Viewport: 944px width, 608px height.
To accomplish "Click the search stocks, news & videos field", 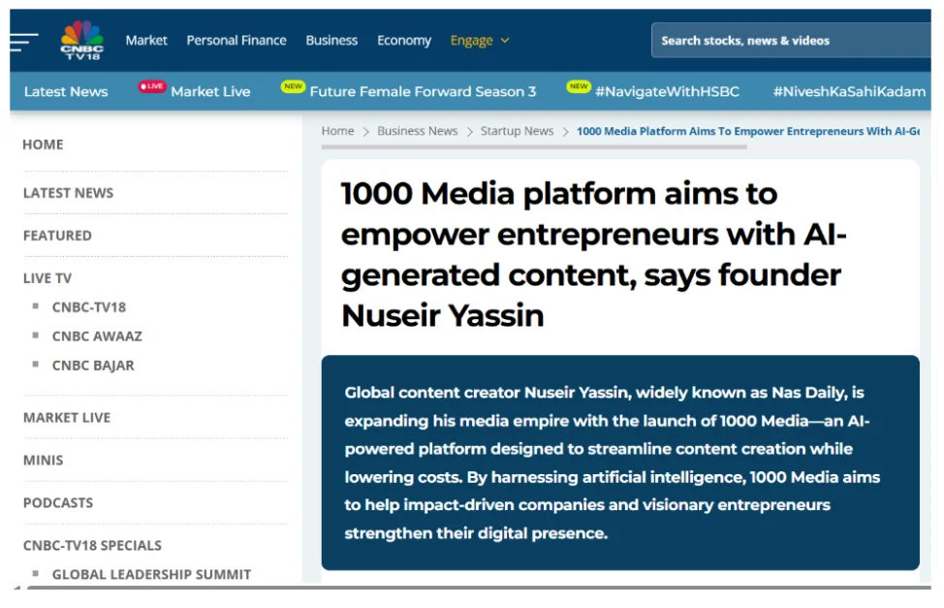I will 791,41.
